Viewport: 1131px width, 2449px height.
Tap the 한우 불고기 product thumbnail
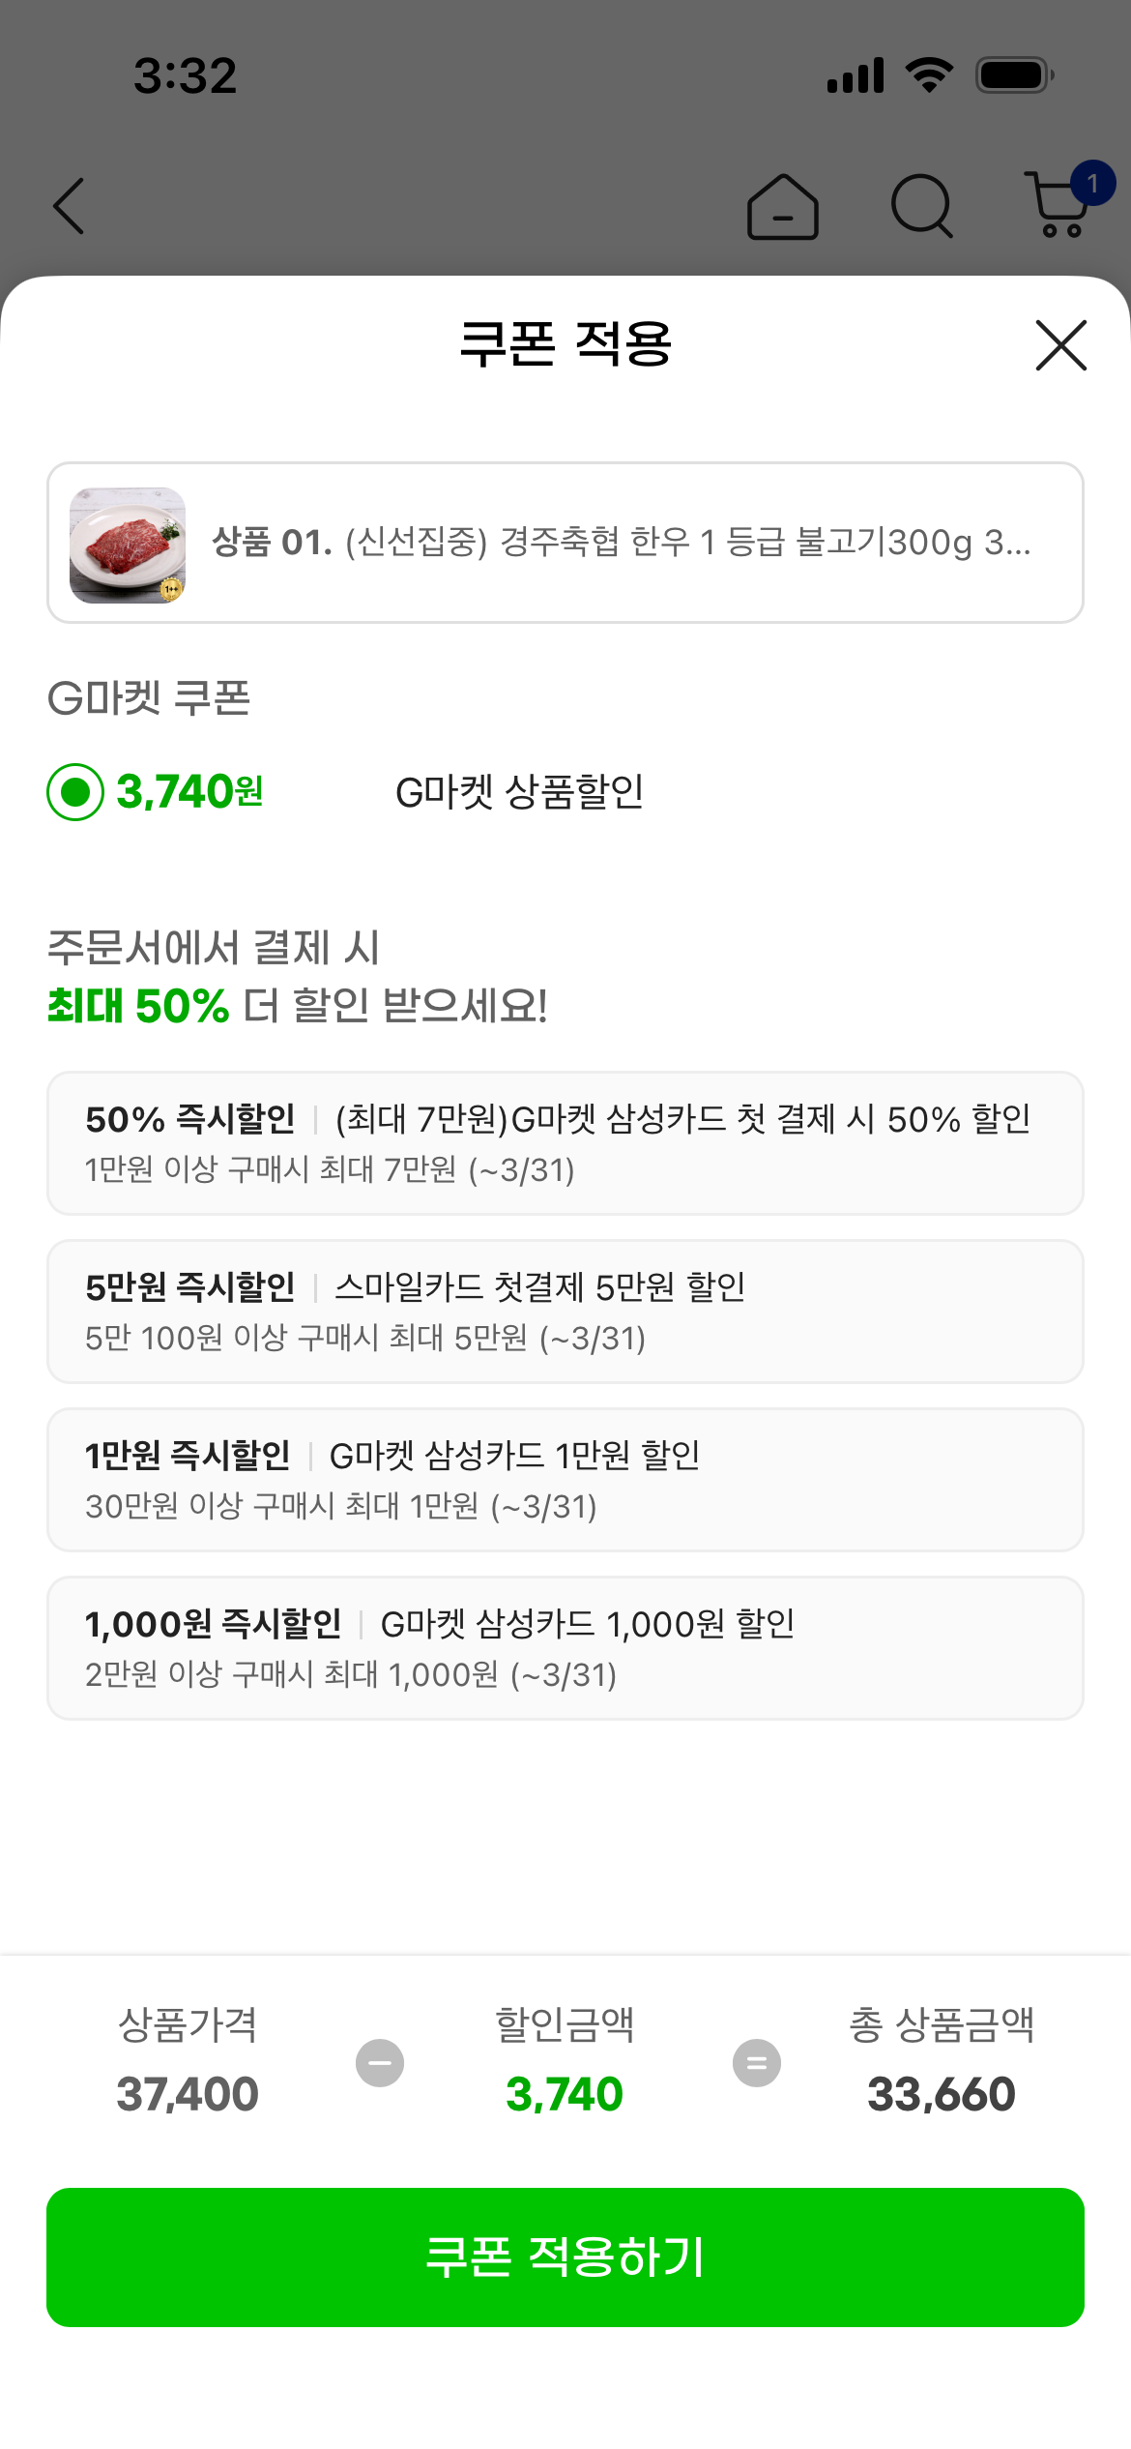pos(128,545)
